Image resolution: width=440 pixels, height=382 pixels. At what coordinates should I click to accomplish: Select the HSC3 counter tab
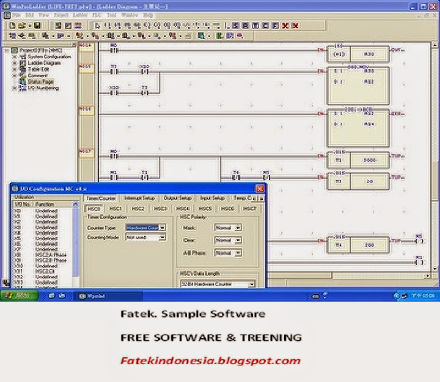point(161,209)
